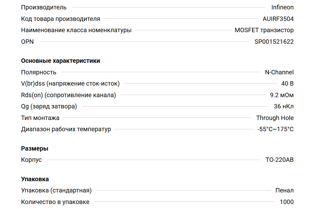Select the 1000 quantity per package value
The width and height of the screenshot is (335, 209).
click(286, 202)
